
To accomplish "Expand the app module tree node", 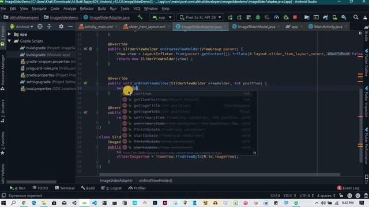I will point(9,34).
